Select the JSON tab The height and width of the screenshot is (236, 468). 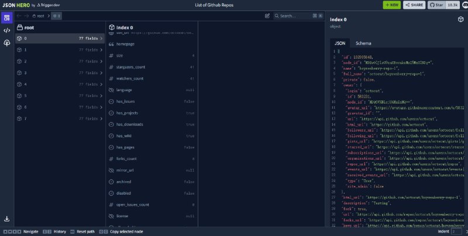(x=339, y=43)
